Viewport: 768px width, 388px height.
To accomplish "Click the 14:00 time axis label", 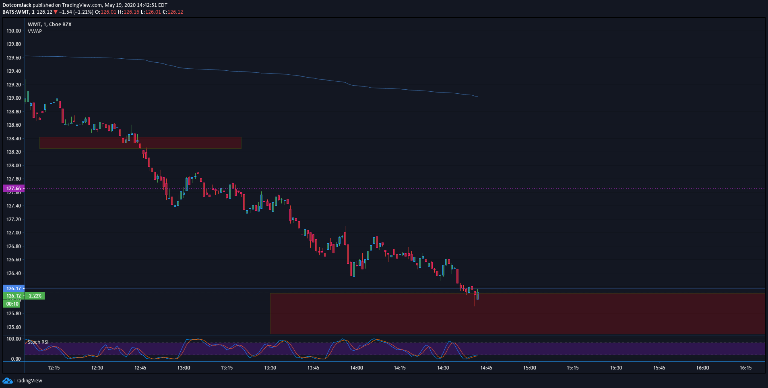I will [x=357, y=367].
